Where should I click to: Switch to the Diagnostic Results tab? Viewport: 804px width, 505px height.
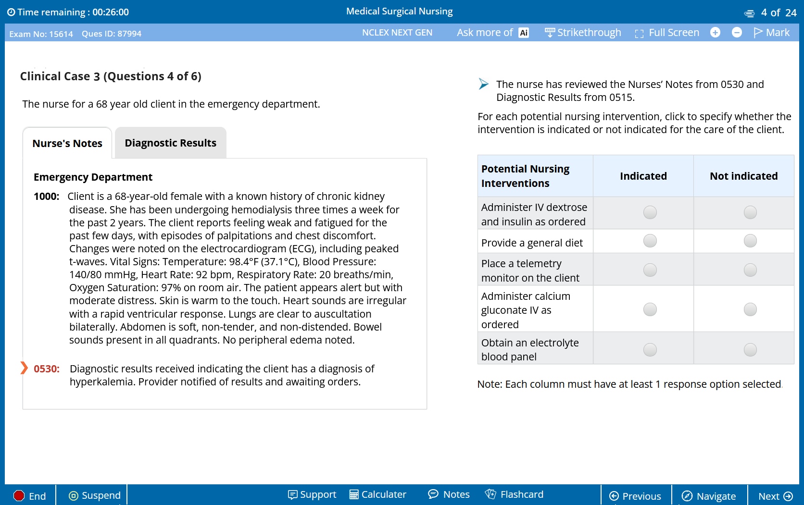point(171,143)
